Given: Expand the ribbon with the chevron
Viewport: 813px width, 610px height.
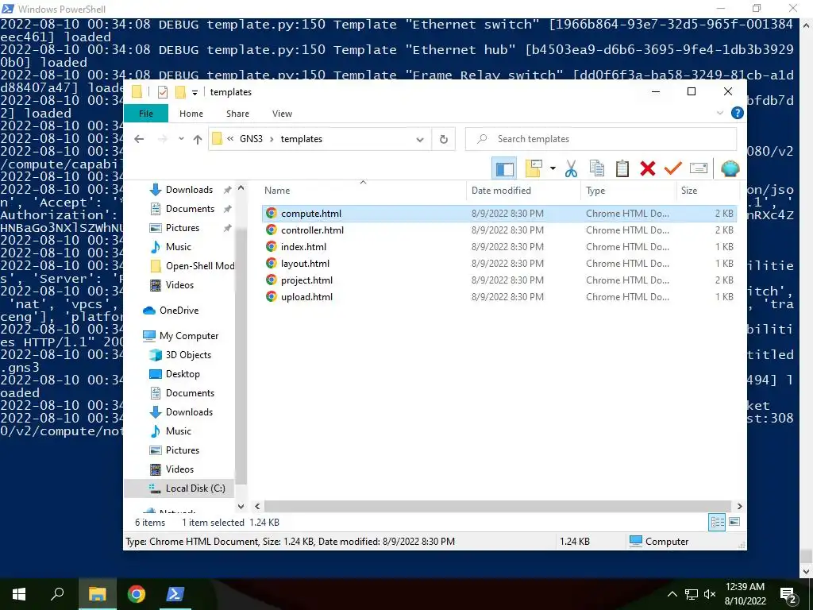Looking at the screenshot, I should point(719,113).
